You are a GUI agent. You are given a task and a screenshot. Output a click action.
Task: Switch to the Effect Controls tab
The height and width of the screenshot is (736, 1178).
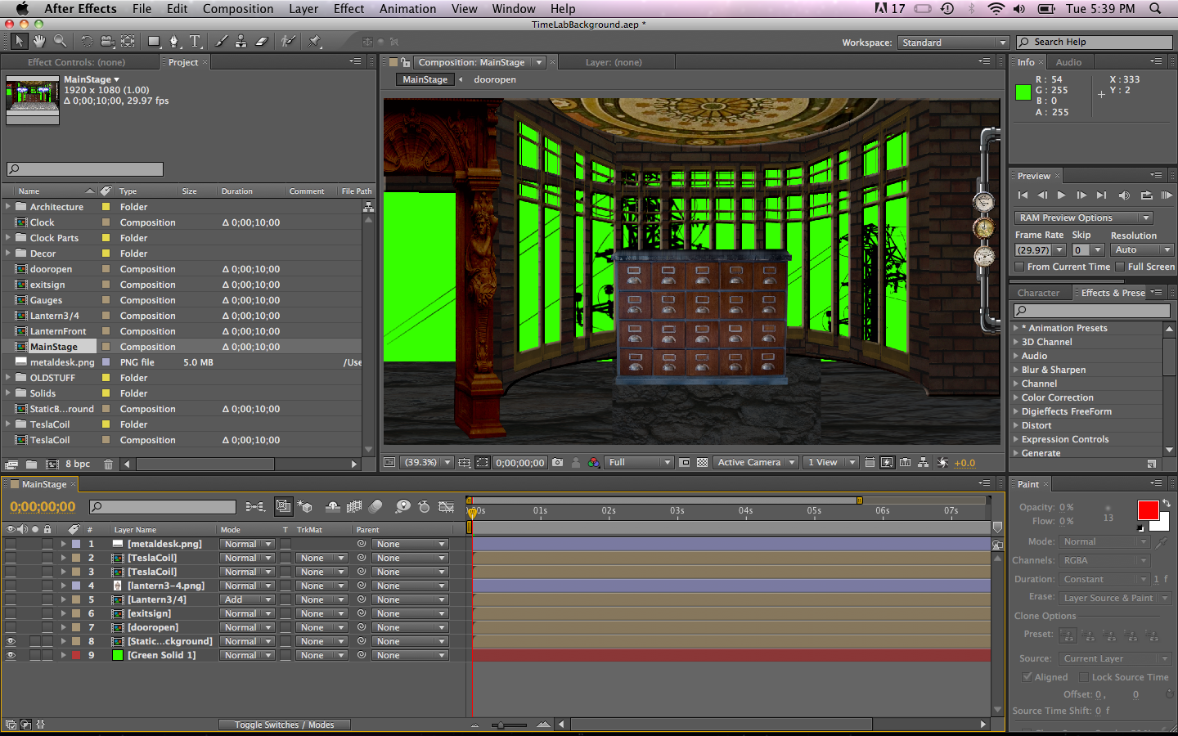76,62
